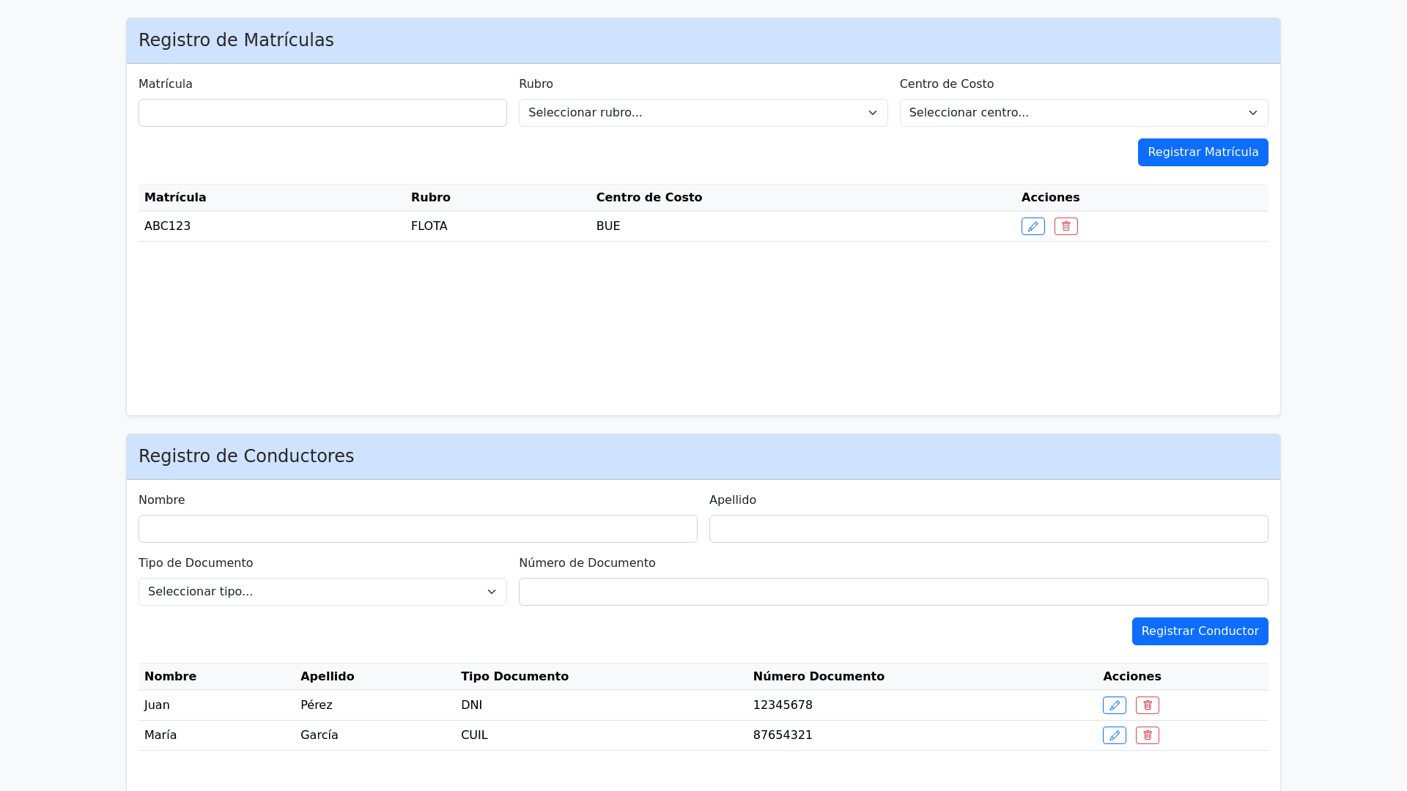This screenshot has width=1407, height=791.
Task: Focus the Matrícula text field
Action: pyautogui.click(x=322, y=113)
